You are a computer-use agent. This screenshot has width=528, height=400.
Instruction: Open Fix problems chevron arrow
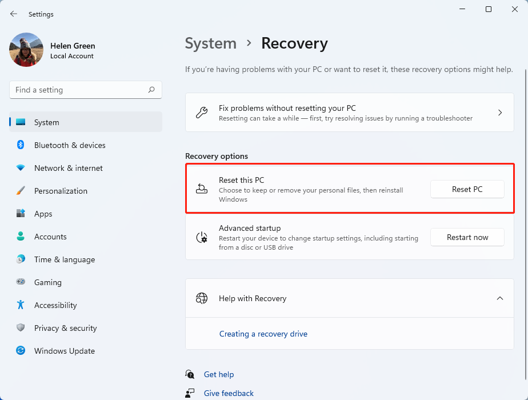point(500,113)
